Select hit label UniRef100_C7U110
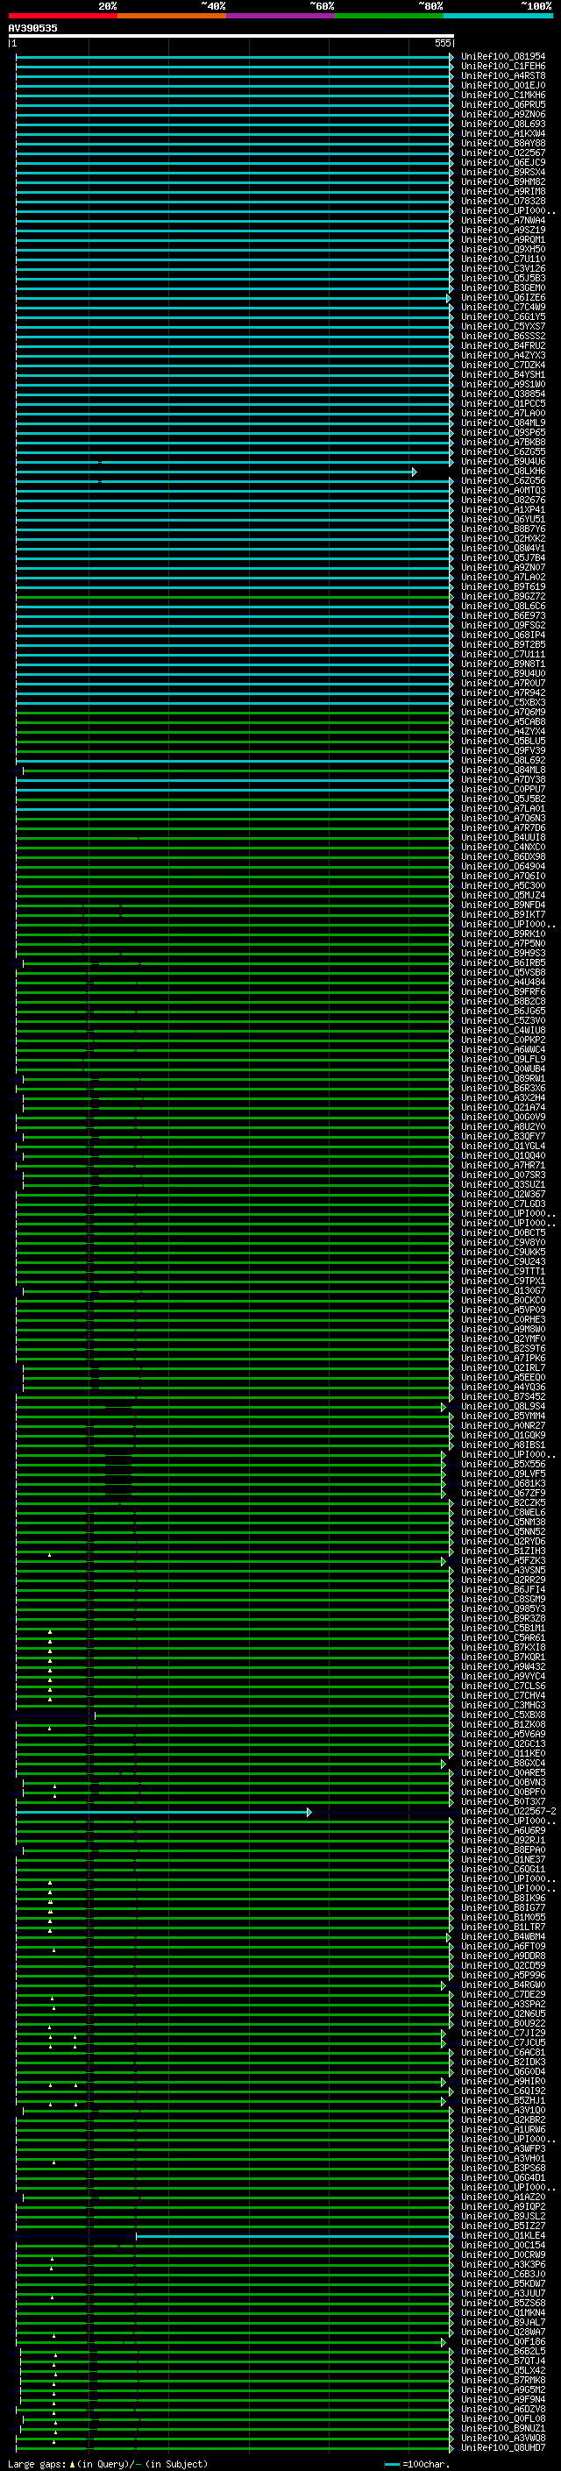This screenshot has width=561, height=2471. [x=503, y=259]
